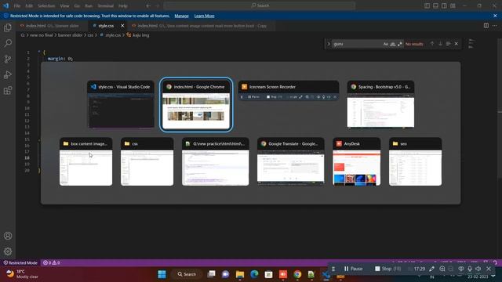The height and width of the screenshot is (282, 502).
Task: Click the Learn More link
Action: pyautogui.click(x=204, y=16)
